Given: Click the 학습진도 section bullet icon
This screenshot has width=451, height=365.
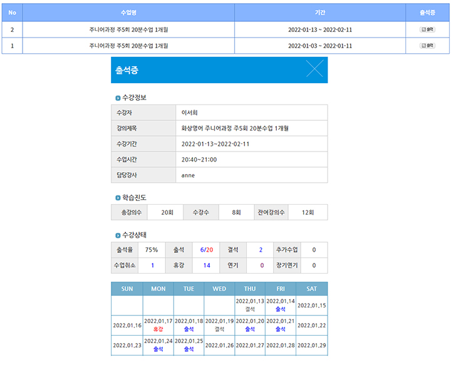Looking at the screenshot, I should point(117,198).
